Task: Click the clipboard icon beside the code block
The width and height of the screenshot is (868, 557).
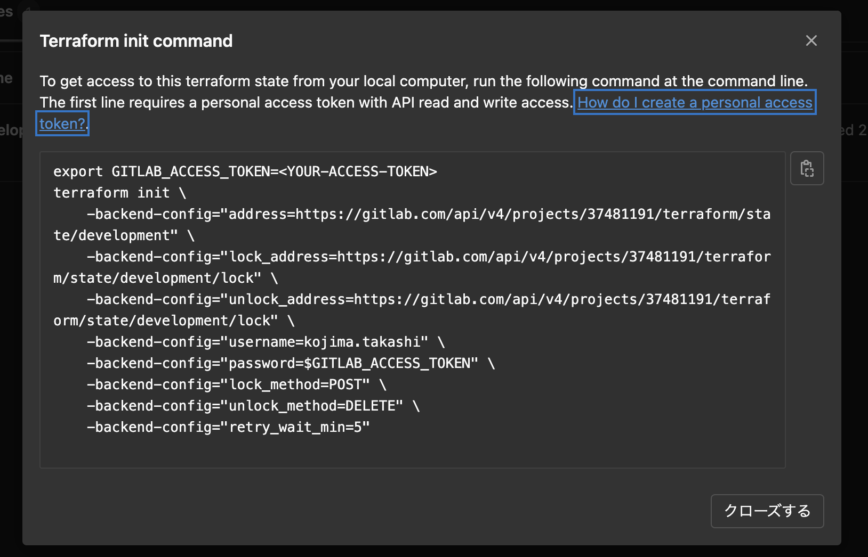Action: pos(807,168)
